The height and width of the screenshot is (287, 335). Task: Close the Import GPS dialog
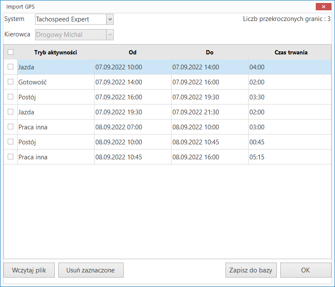tap(322, 6)
